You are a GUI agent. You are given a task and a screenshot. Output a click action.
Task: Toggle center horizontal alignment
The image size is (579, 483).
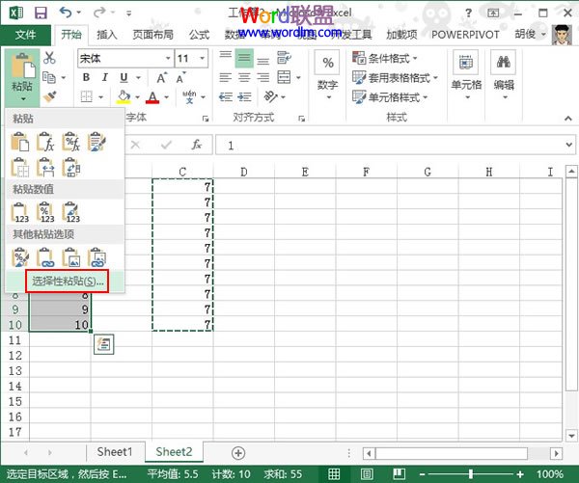click(x=244, y=77)
